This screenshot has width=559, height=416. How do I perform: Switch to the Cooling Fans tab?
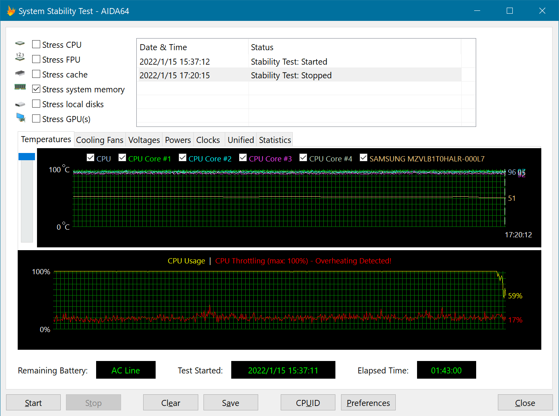(x=100, y=140)
